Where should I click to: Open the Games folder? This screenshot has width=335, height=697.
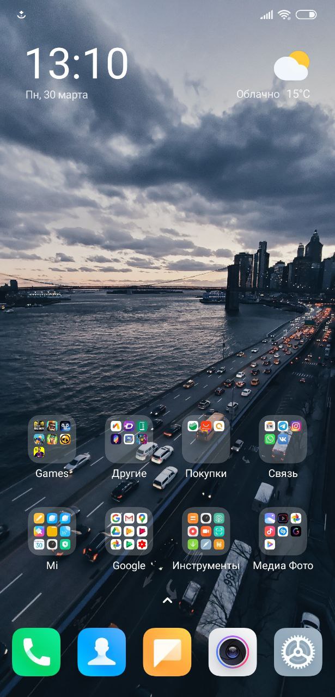(x=52, y=439)
